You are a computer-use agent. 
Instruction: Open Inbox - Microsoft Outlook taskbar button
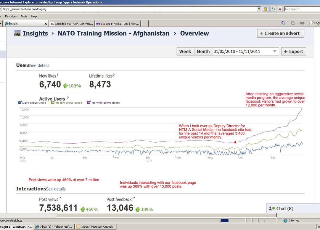point(96,227)
